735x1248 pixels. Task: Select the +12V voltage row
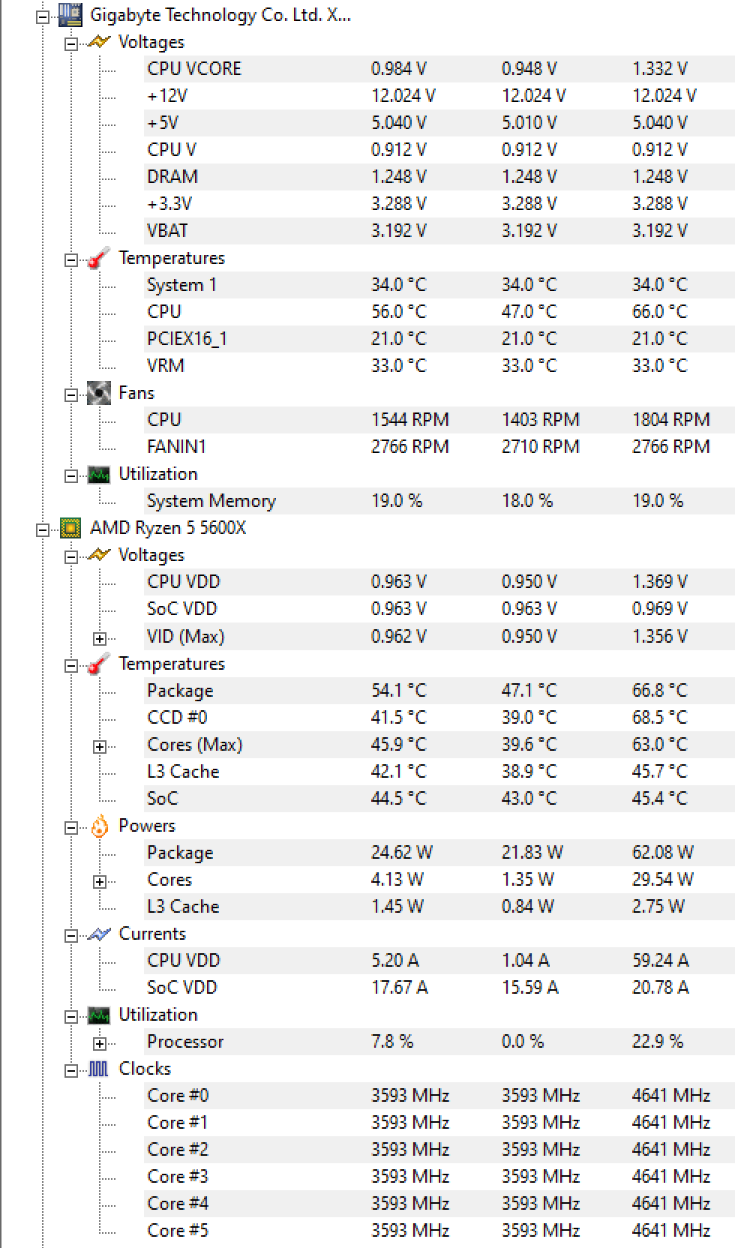point(439,96)
